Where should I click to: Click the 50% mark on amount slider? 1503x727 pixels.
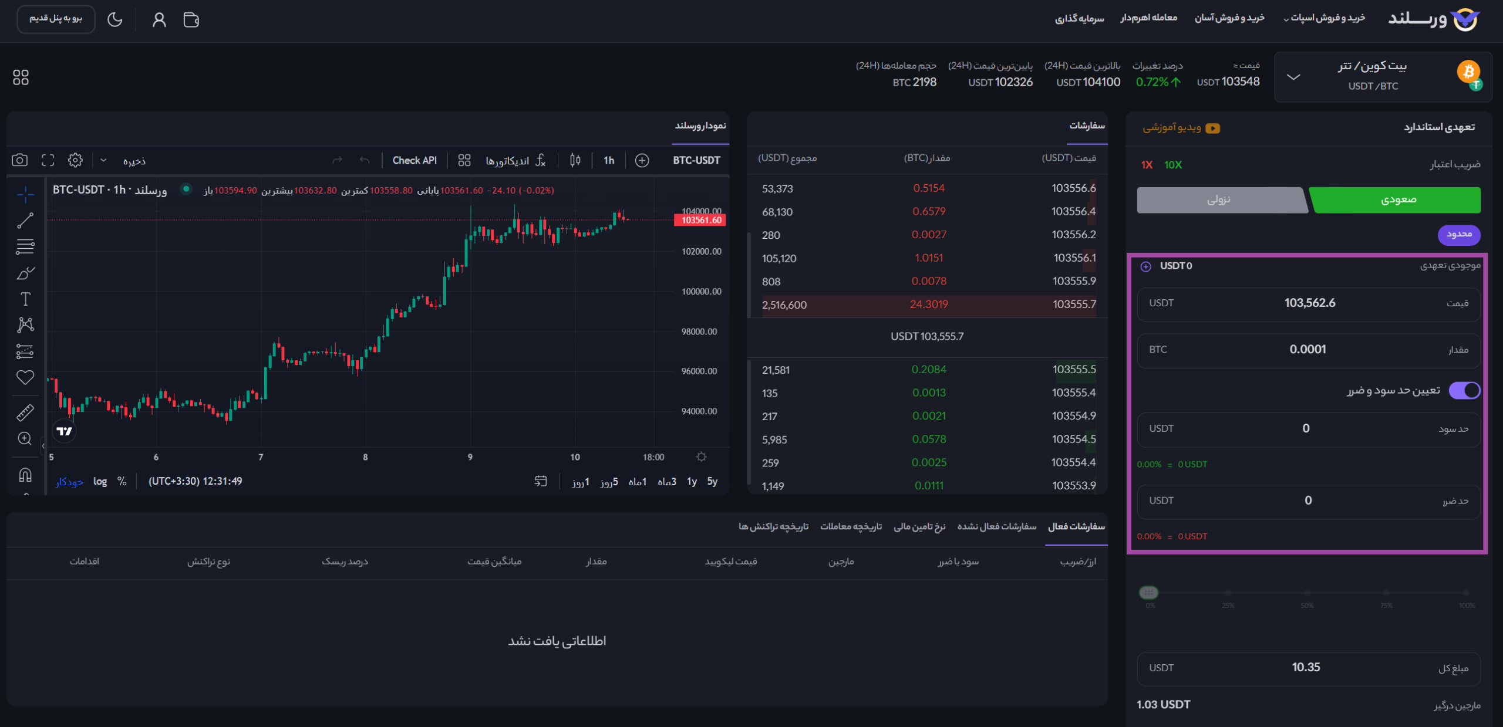pyautogui.click(x=1307, y=593)
